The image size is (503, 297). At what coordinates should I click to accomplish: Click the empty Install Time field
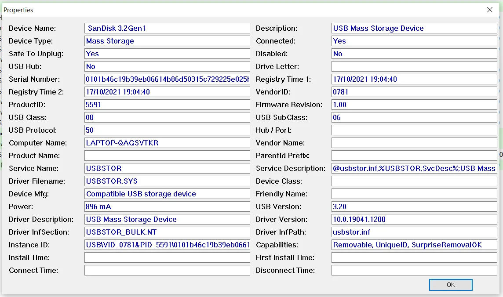pyautogui.click(x=167, y=257)
